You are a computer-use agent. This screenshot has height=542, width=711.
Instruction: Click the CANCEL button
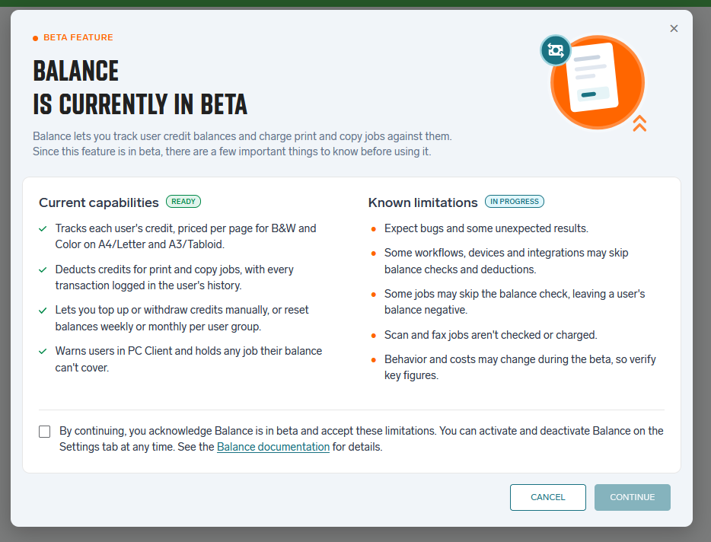[548, 497]
